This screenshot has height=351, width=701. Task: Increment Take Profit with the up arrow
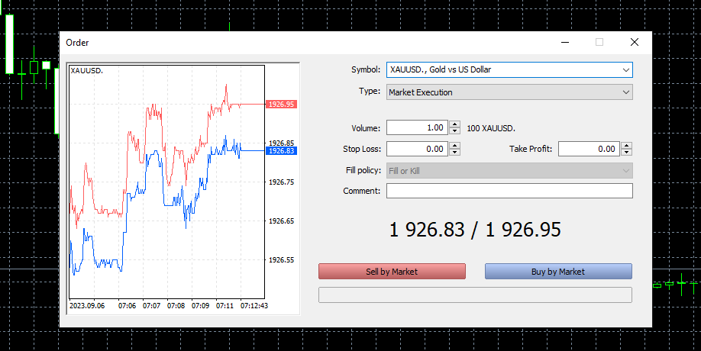point(627,146)
